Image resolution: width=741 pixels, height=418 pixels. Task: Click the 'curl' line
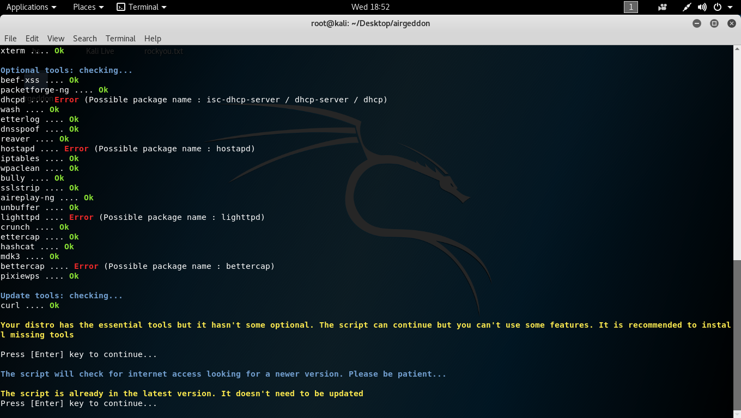point(30,305)
